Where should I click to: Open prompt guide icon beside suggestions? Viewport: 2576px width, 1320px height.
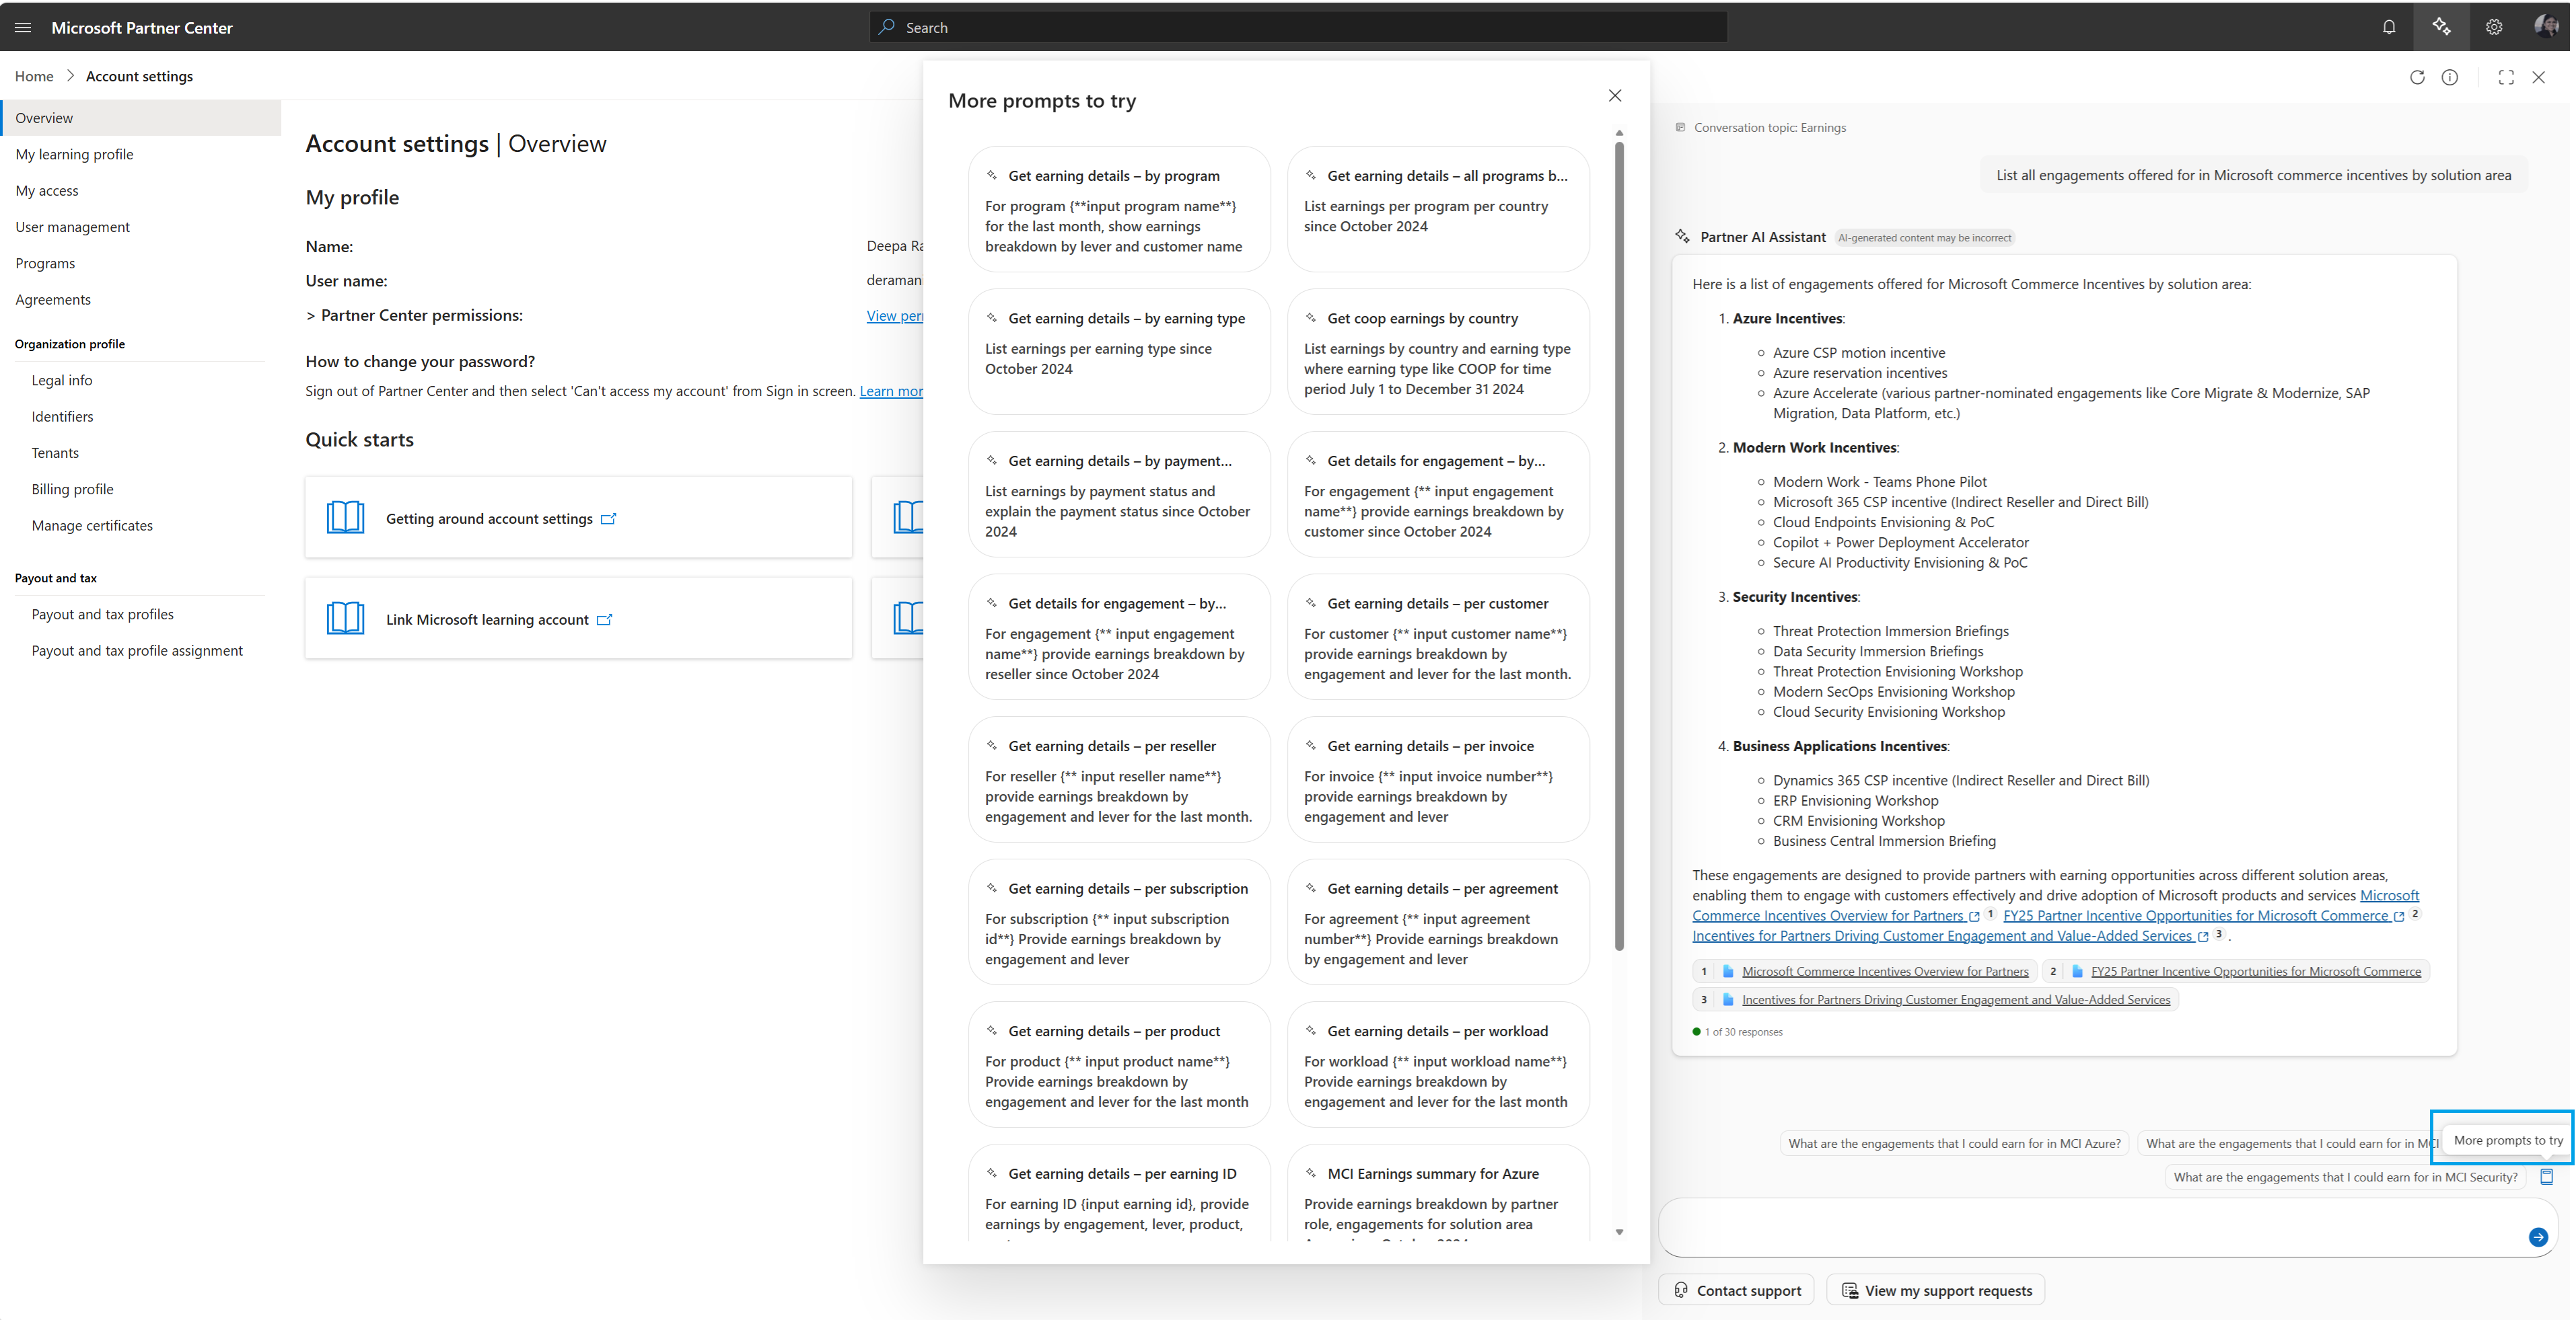click(x=2547, y=1176)
